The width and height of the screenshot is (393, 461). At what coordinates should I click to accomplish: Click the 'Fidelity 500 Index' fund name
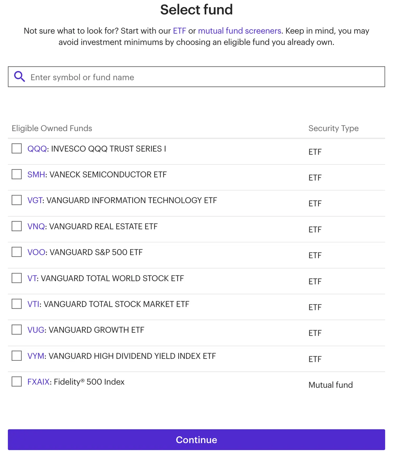pos(89,382)
